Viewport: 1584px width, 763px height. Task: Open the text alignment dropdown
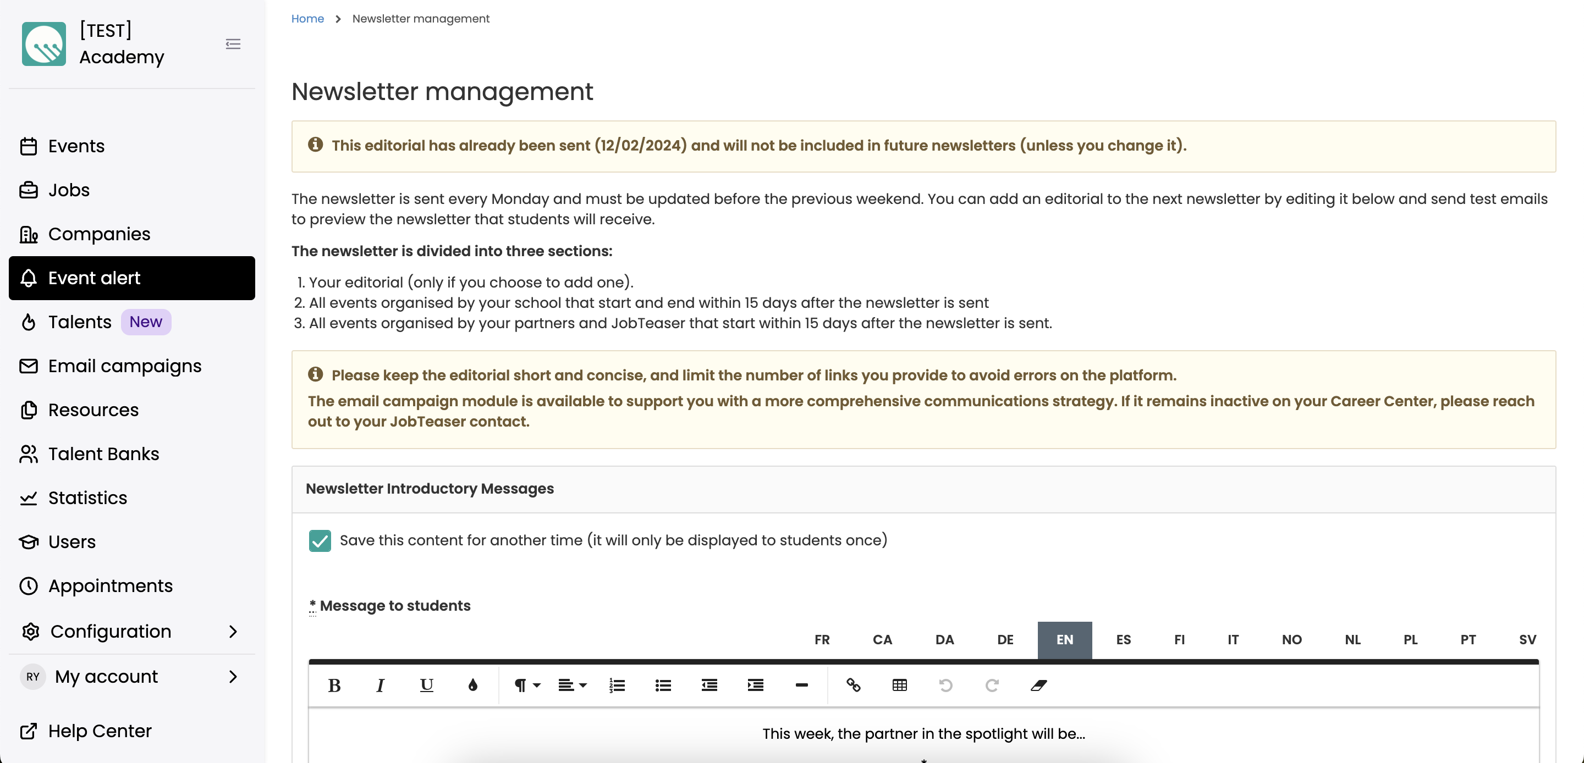pos(572,685)
